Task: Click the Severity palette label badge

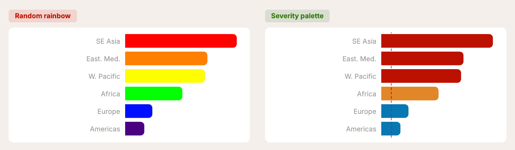Action: pos(297,16)
